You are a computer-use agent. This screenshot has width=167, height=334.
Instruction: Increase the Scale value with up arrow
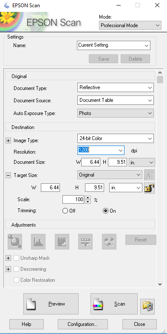88,197
